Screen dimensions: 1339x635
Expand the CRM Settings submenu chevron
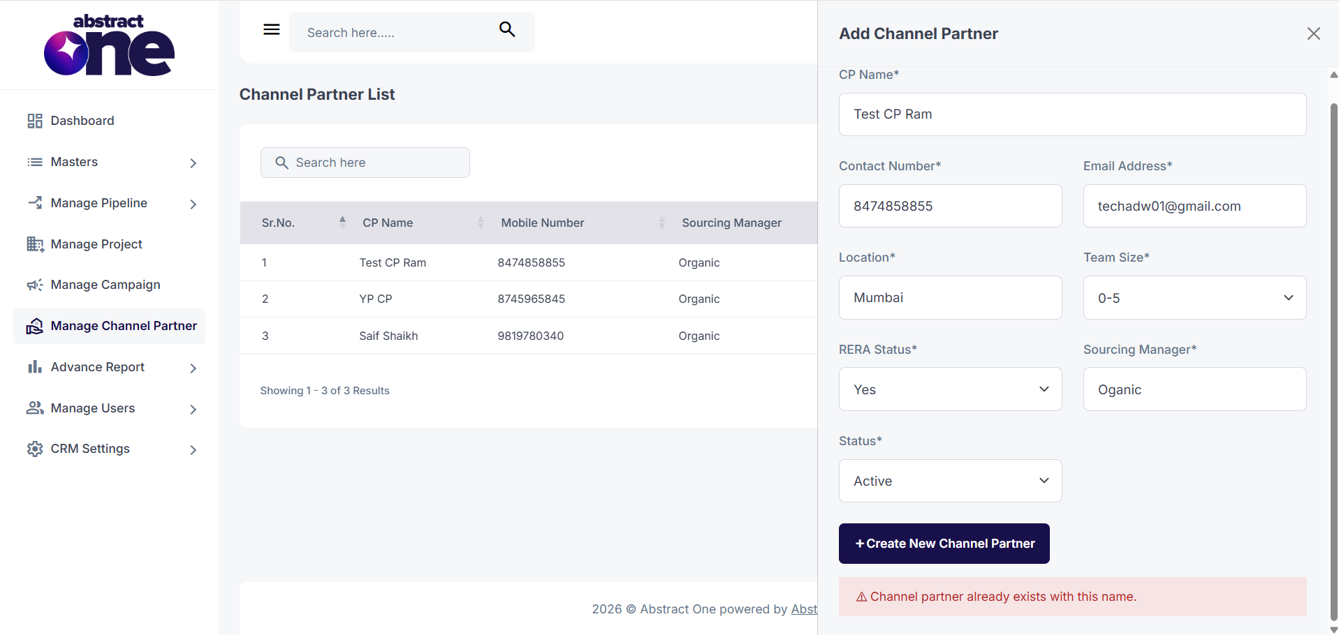pos(193,450)
